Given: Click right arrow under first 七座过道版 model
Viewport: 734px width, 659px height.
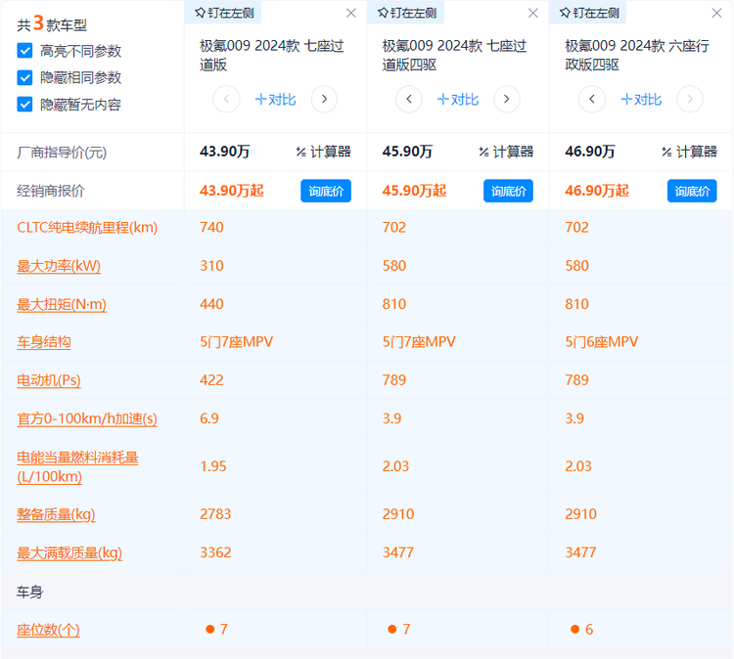Looking at the screenshot, I should tap(324, 99).
